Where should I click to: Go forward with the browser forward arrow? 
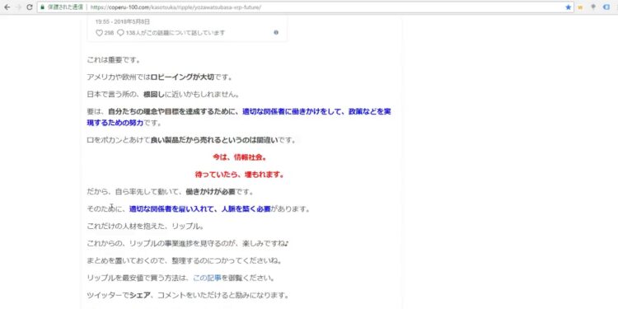[x=18, y=7]
